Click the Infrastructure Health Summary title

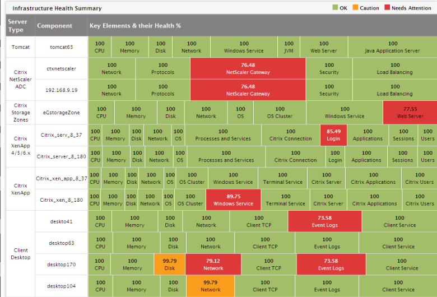[x=57, y=8]
